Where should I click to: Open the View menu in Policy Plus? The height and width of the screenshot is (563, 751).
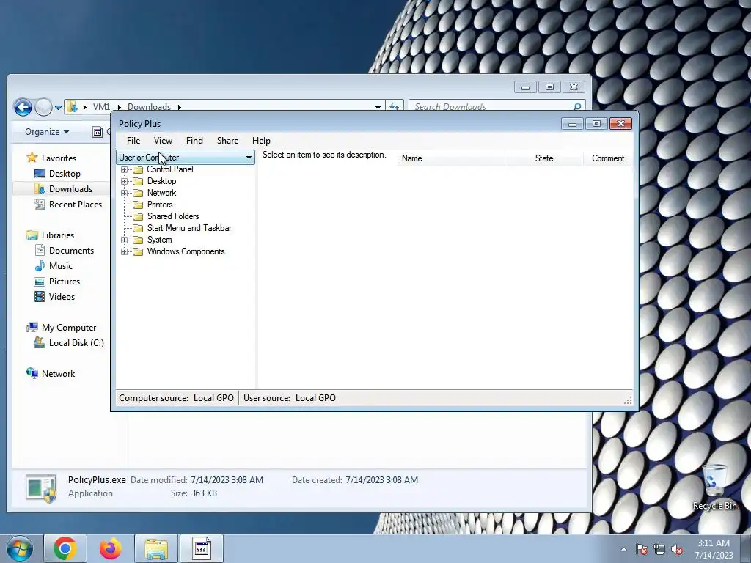[x=163, y=140]
